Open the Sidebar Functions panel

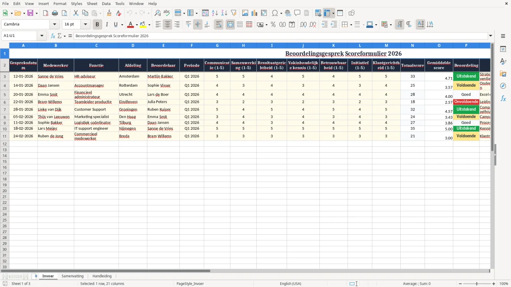coord(503,98)
